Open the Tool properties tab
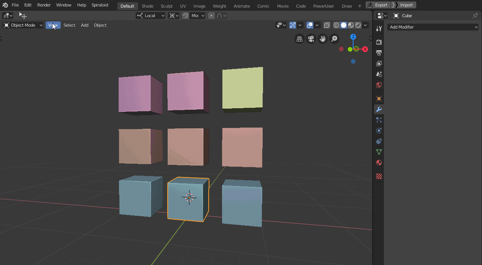The image size is (482, 265). click(379, 29)
